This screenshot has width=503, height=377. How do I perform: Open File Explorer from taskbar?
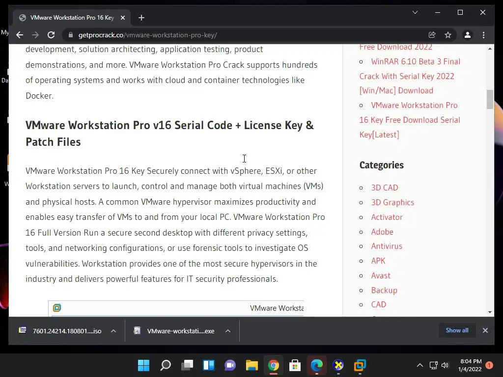click(x=252, y=365)
